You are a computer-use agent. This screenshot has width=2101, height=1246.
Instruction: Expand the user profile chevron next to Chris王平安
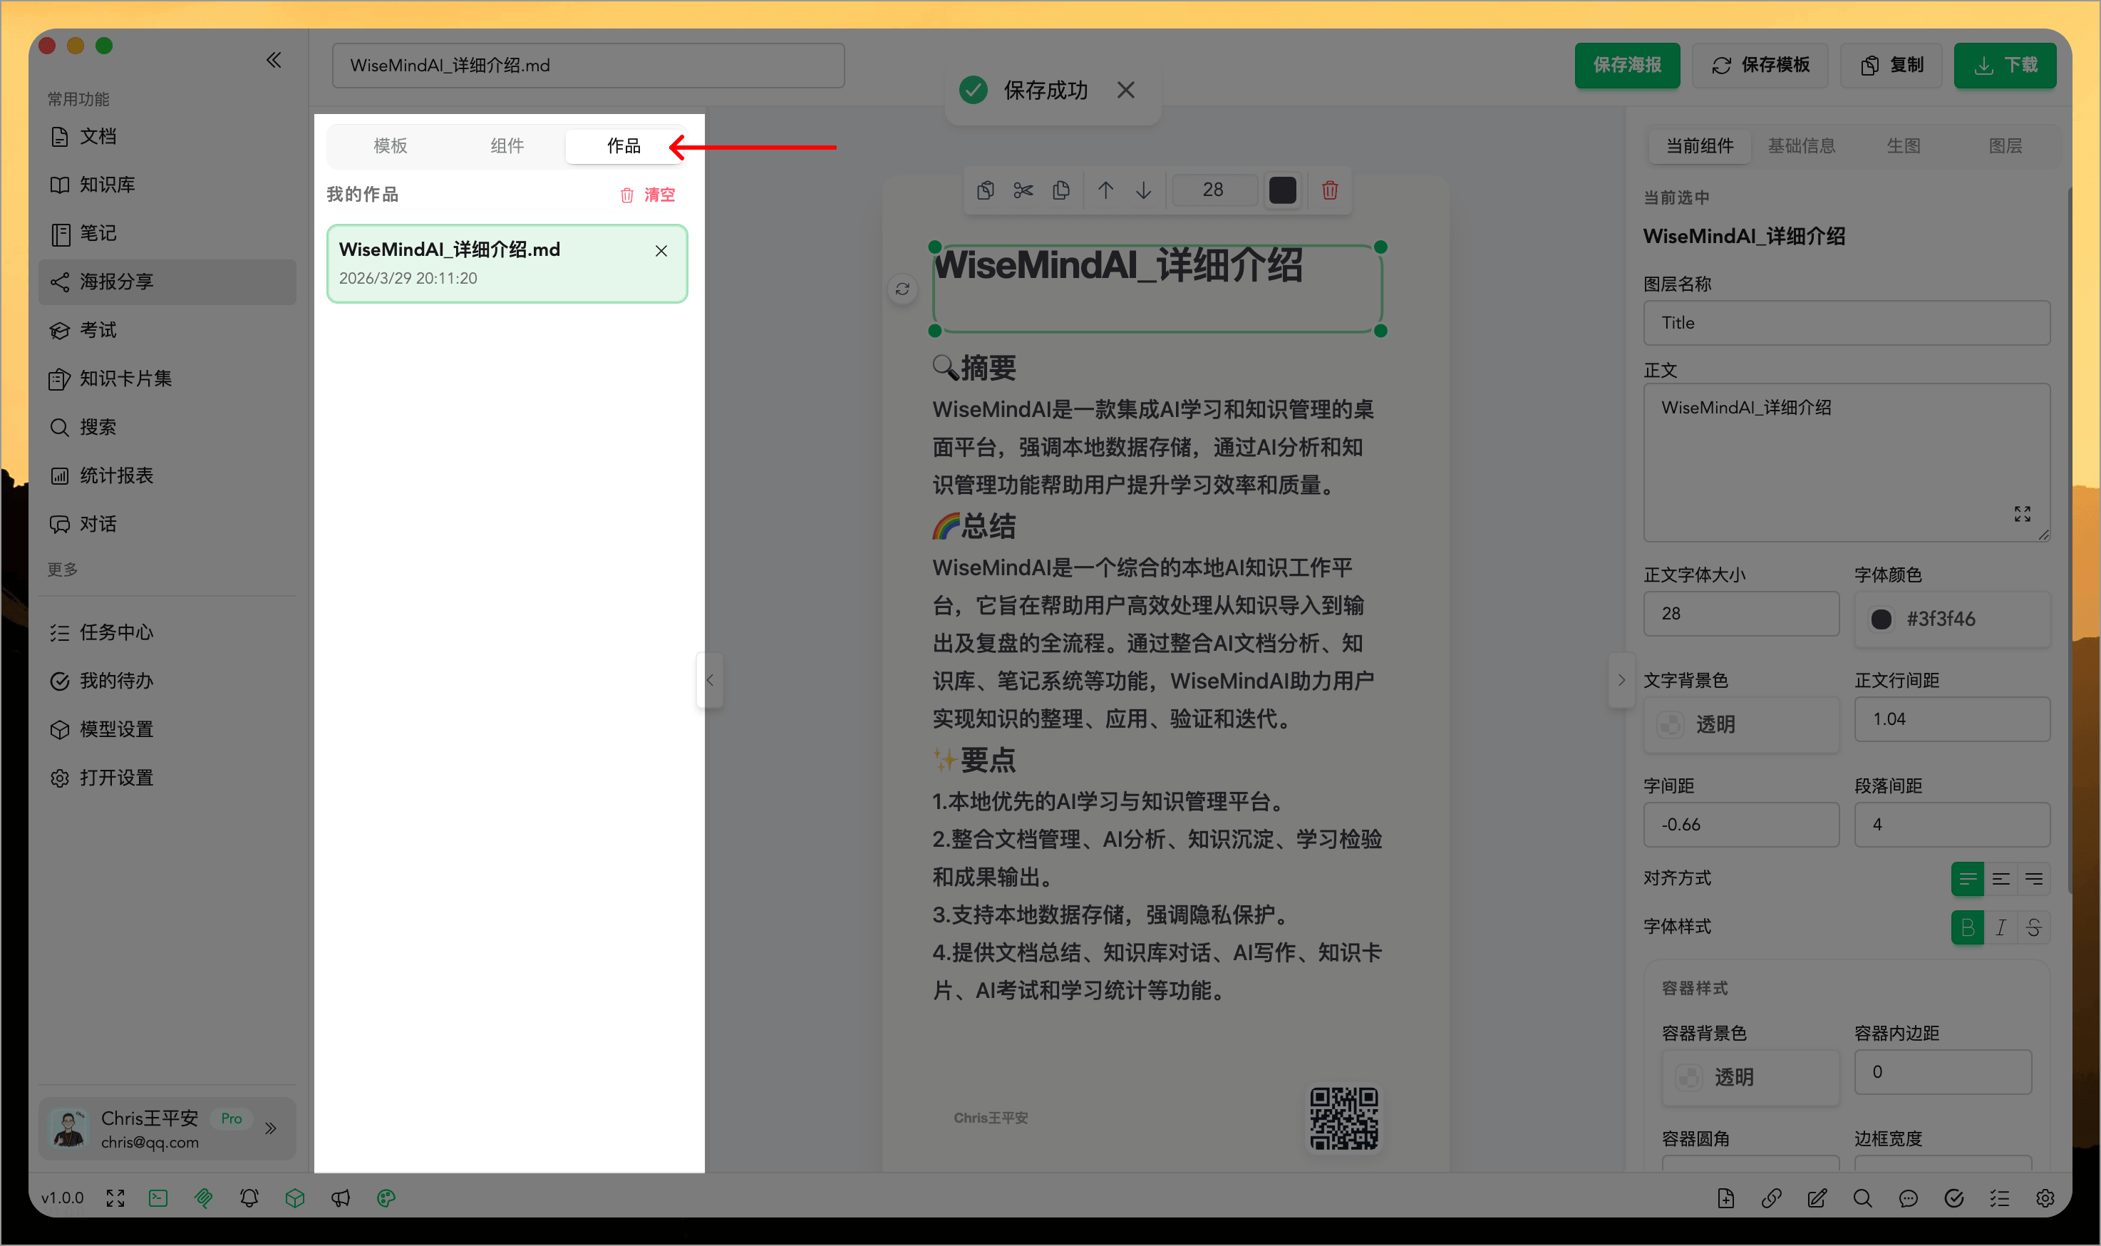point(271,1128)
